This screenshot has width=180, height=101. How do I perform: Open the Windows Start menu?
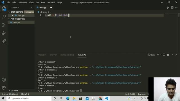click(x=3, y=98)
